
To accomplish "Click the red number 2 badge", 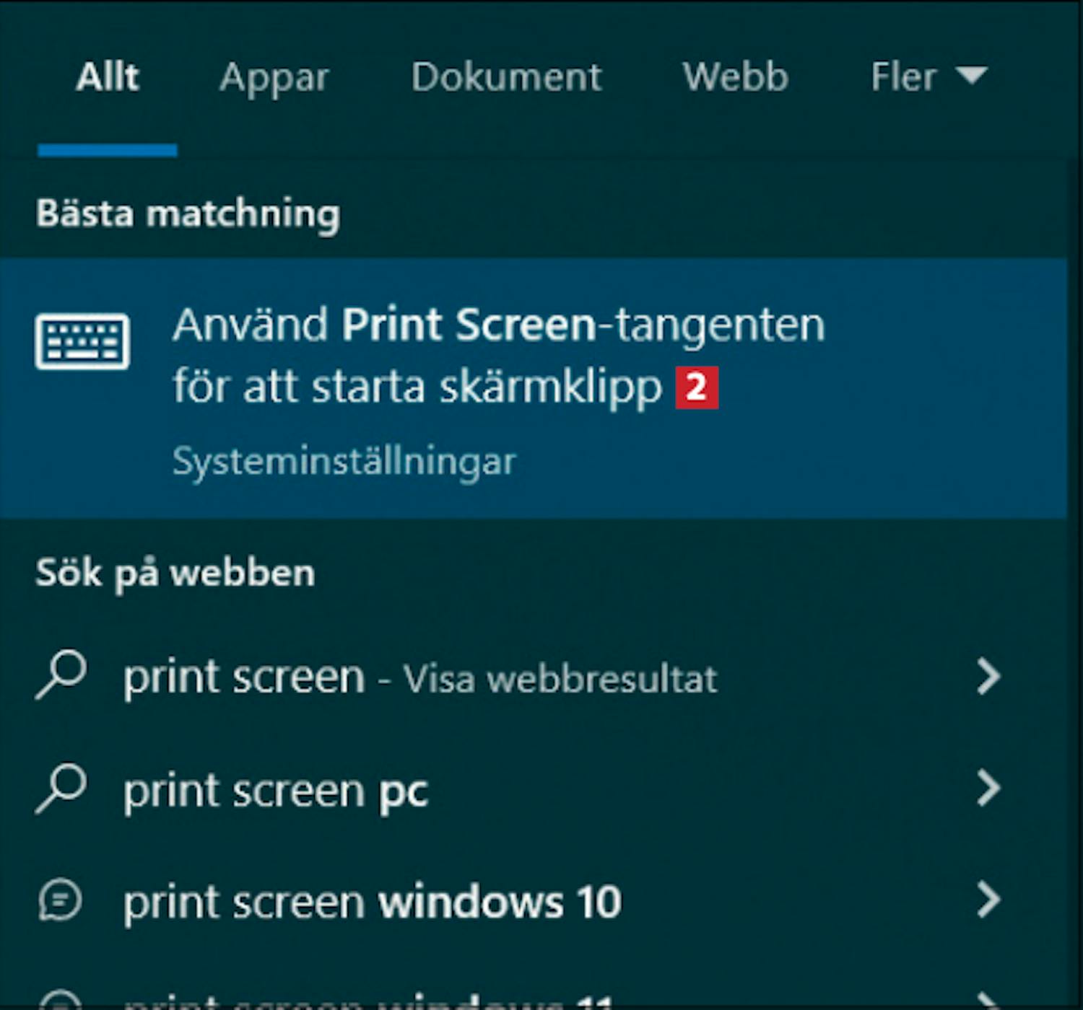I will (697, 387).
